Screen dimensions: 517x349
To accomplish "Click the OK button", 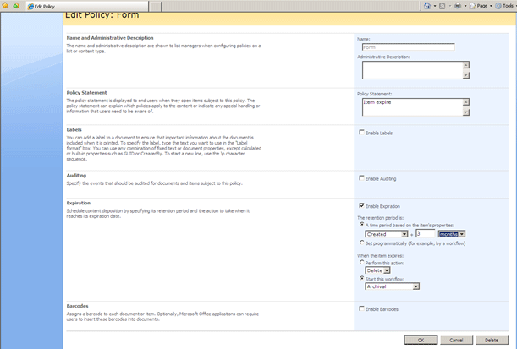I will 421,340.
